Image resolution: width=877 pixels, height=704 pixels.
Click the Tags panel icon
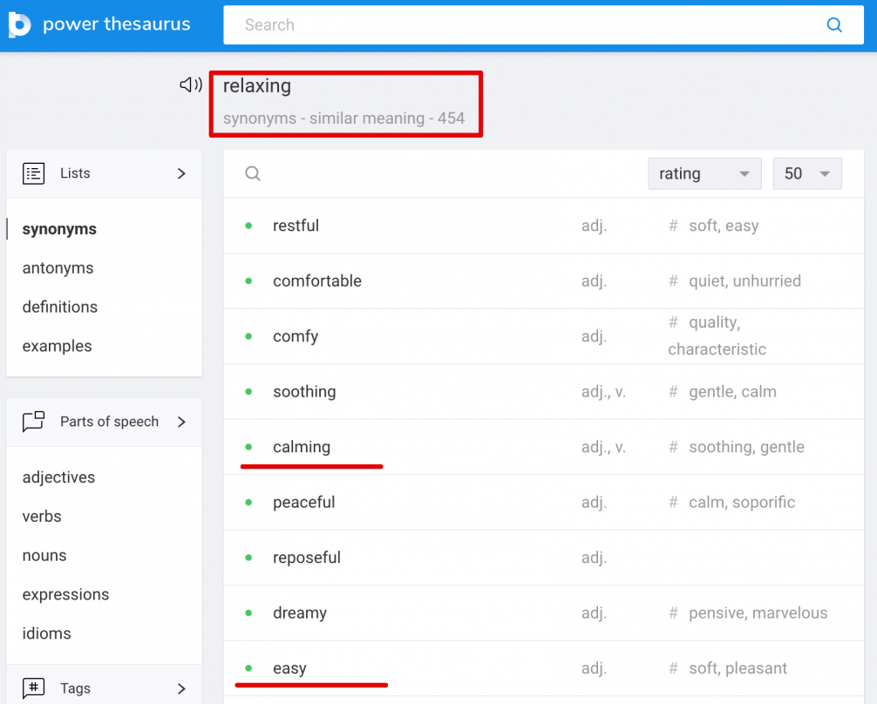point(33,688)
